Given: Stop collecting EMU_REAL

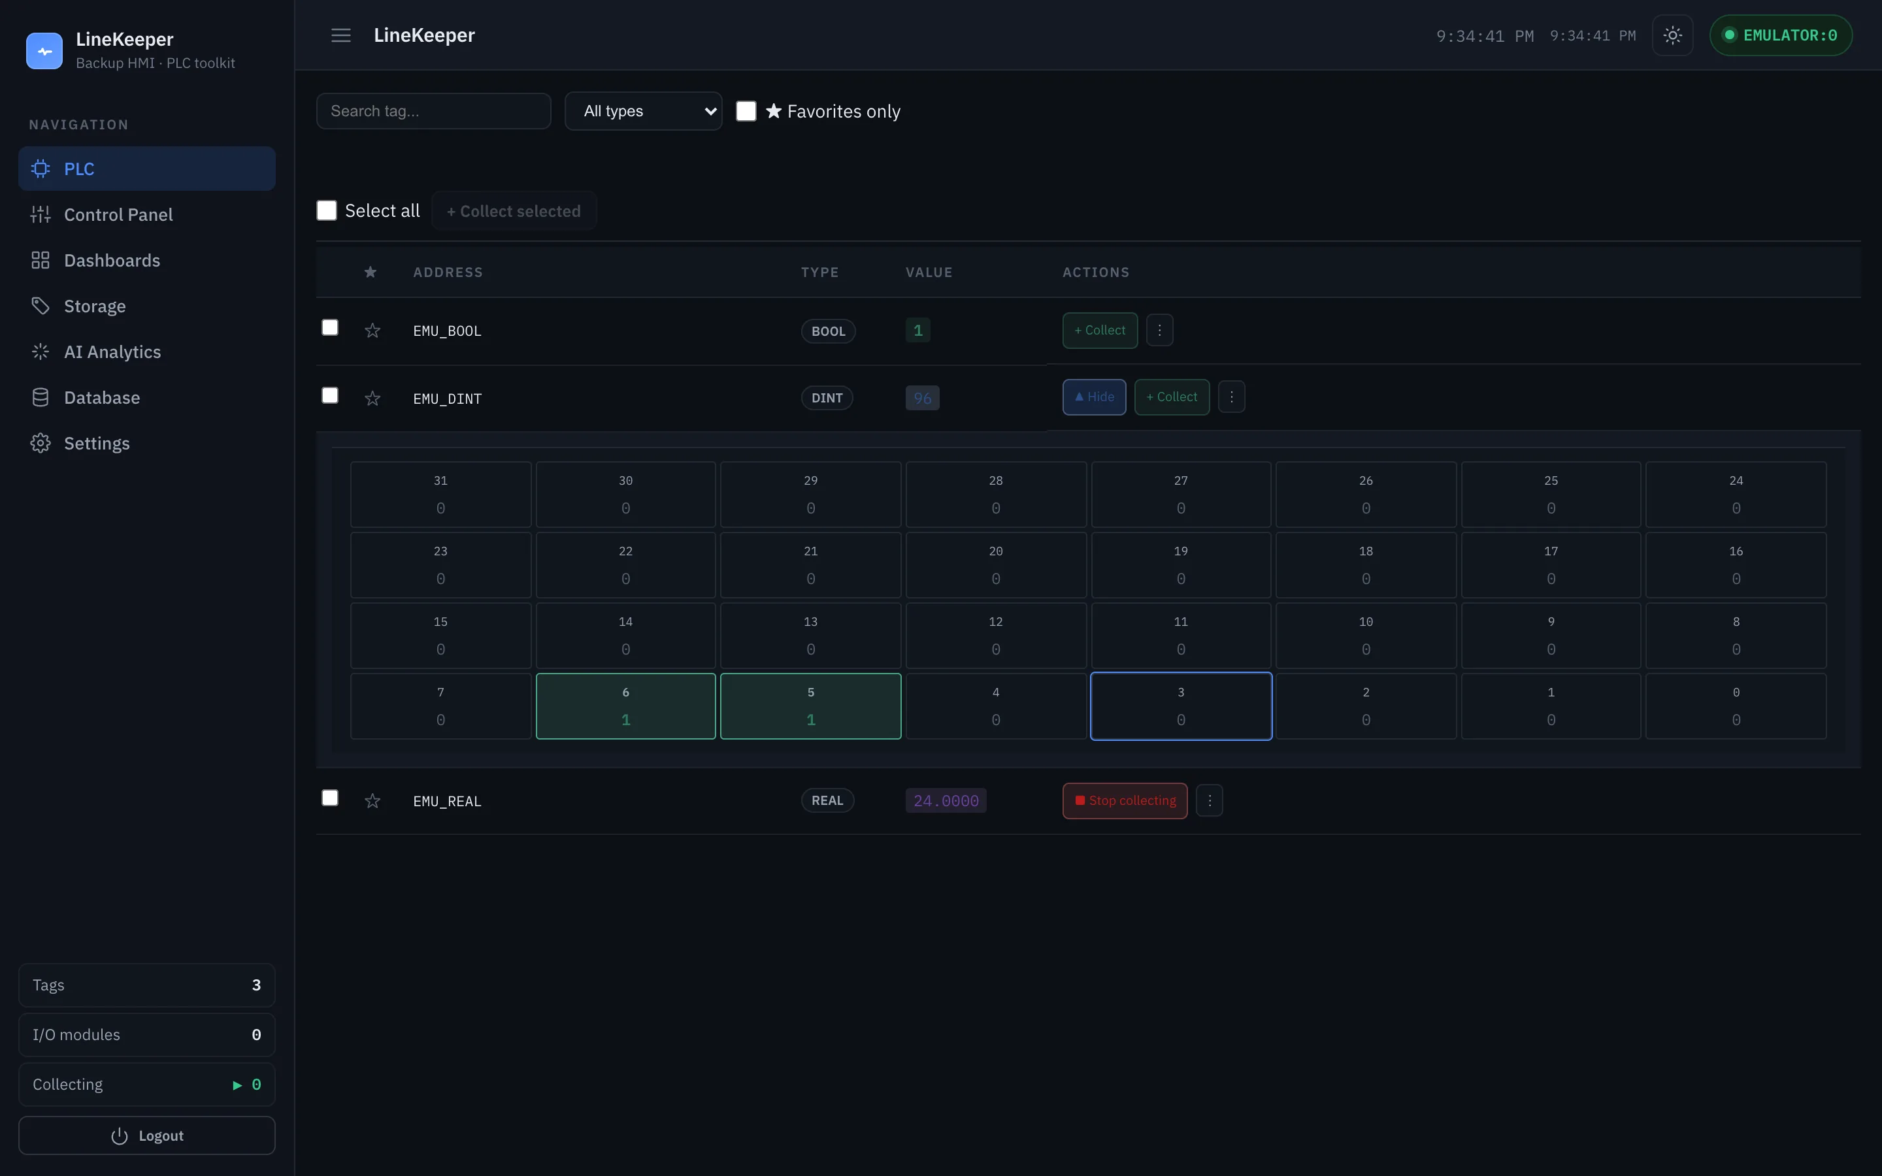Looking at the screenshot, I should [x=1125, y=800].
